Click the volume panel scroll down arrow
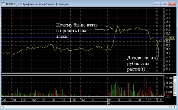The height and width of the screenshot is (110, 178). pyautogui.click(x=175, y=94)
